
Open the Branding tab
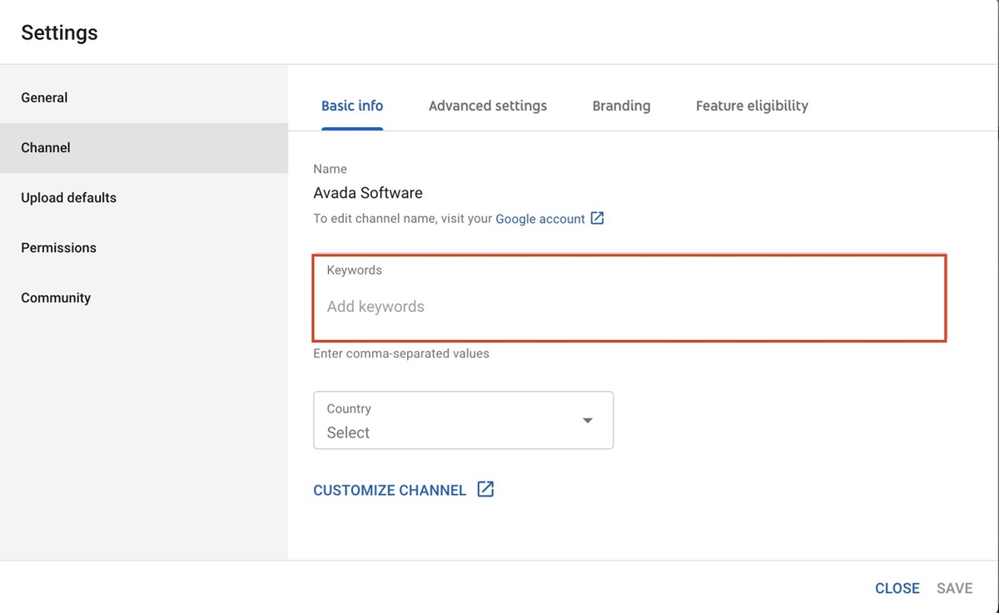tap(621, 106)
